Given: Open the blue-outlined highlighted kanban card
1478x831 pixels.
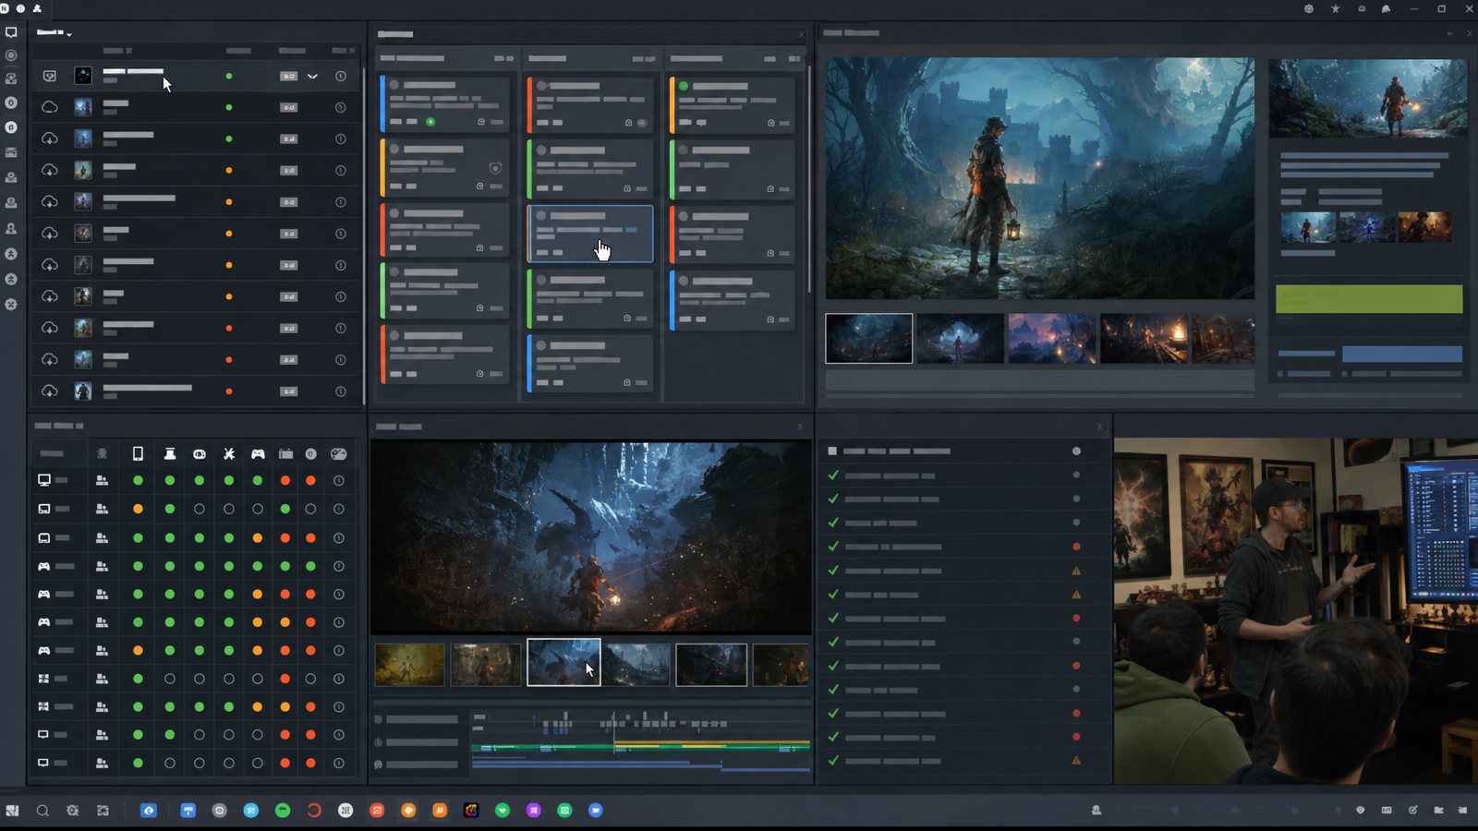Looking at the screenshot, I should pos(590,234).
